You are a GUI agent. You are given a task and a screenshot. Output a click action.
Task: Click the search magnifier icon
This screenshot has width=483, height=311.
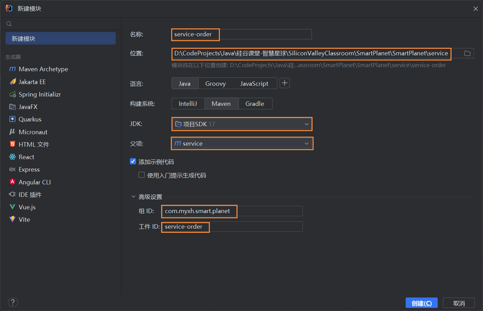click(x=9, y=24)
